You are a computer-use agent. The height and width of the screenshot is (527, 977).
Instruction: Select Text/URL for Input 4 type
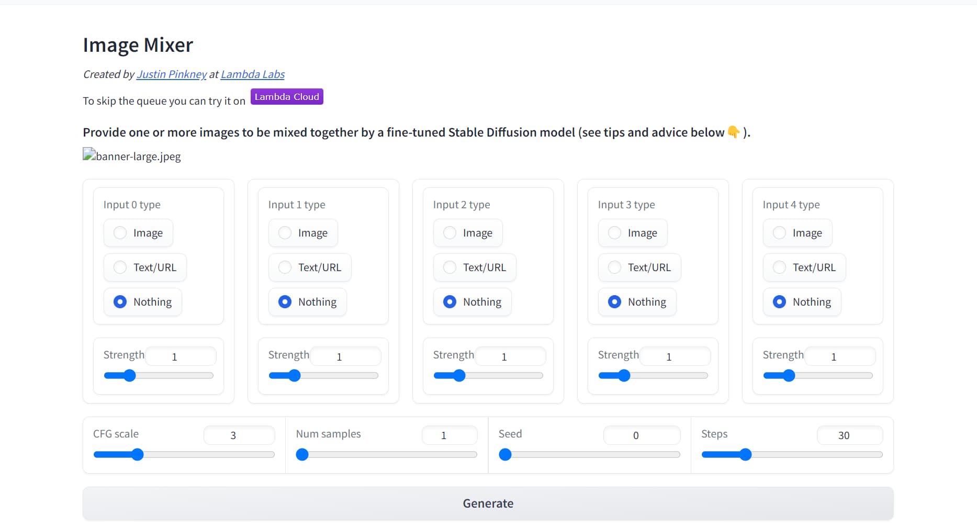coord(780,267)
